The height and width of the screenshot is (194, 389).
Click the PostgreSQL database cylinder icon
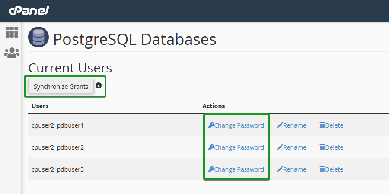tap(38, 37)
